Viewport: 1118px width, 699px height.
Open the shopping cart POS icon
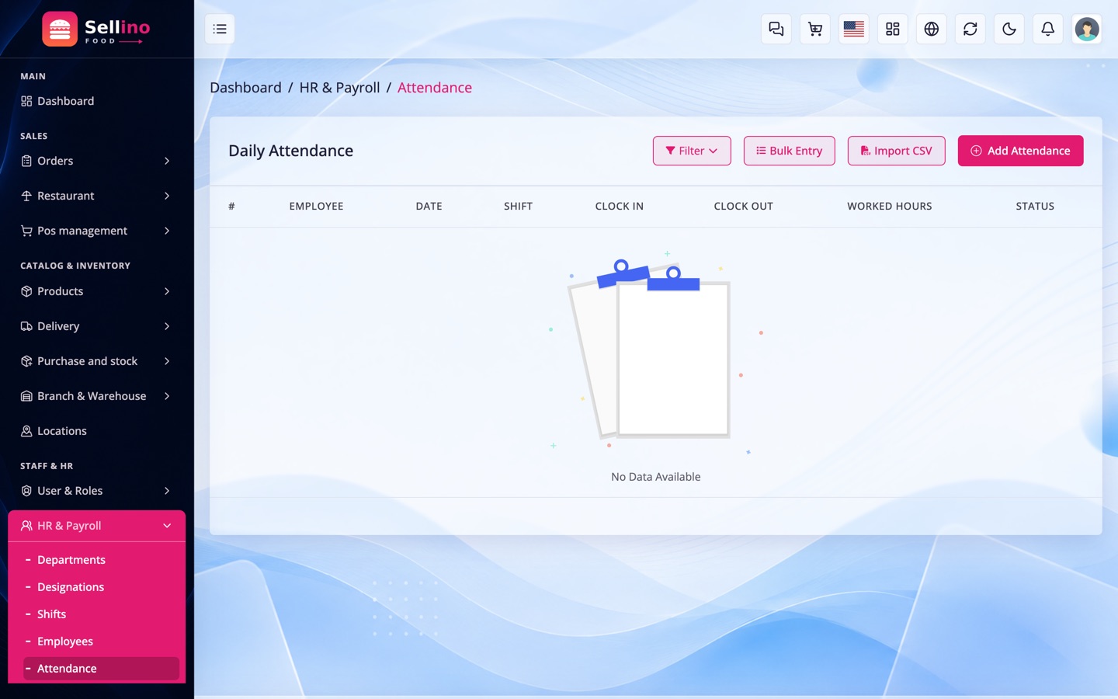click(815, 29)
